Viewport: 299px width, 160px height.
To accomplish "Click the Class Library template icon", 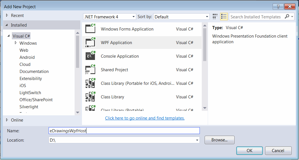I will [x=90, y=97].
